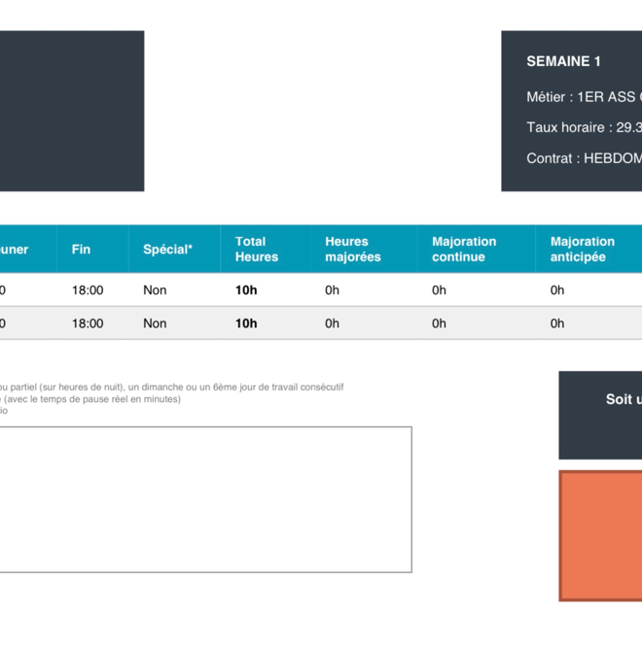Select the "Taux horaire" line
Image resolution: width=642 pixels, height=645 pixels.
pos(584,127)
